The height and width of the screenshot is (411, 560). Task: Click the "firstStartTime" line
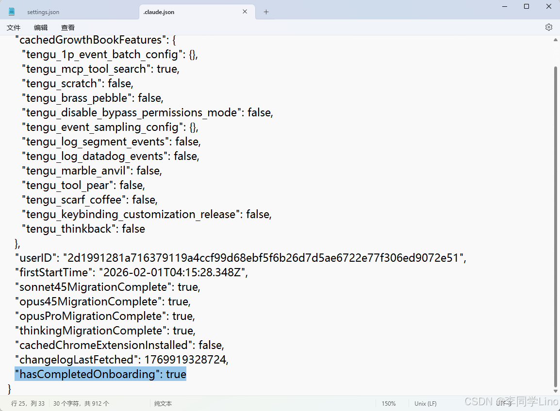(x=132, y=272)
